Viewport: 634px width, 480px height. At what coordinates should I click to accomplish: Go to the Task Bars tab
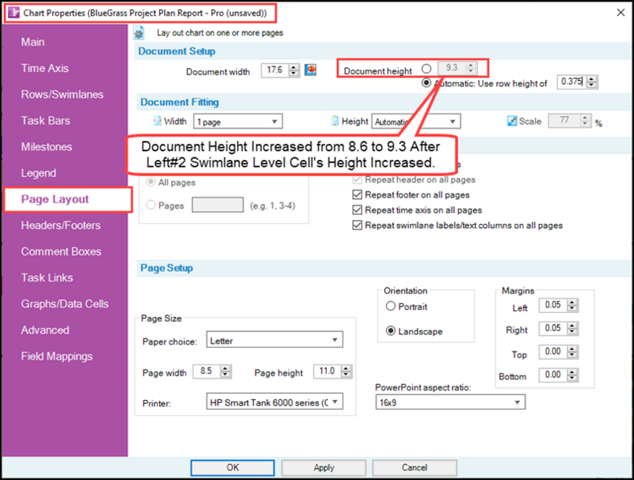coord(46,121)
